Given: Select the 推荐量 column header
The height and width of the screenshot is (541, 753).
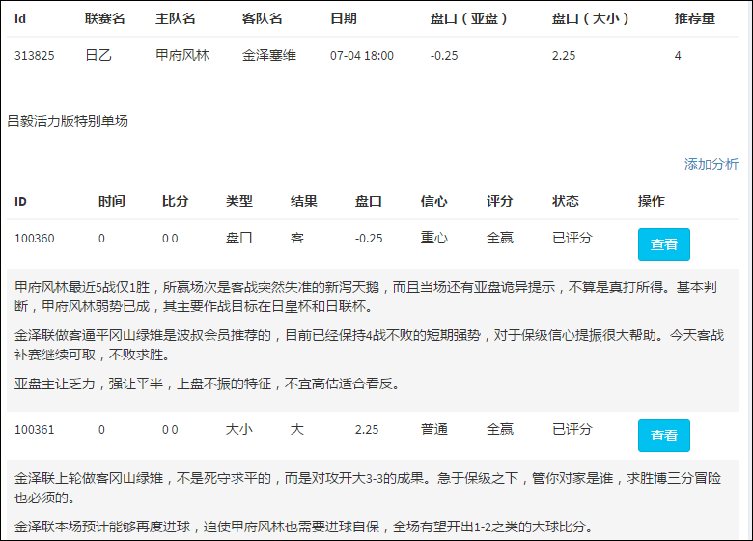Looking at the screenshot, I should pyautogui.click(x=694, y=18).
